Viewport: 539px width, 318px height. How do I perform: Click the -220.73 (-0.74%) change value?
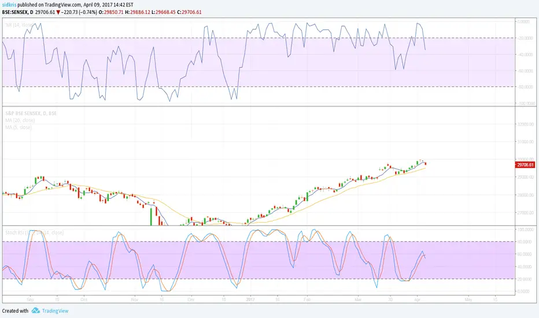pos(79,12)
